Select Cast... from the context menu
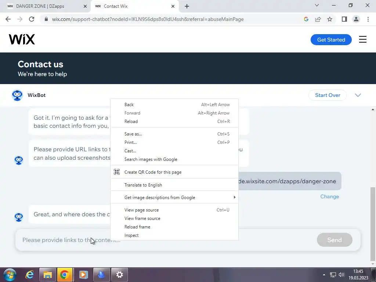 tap(174, 151)
